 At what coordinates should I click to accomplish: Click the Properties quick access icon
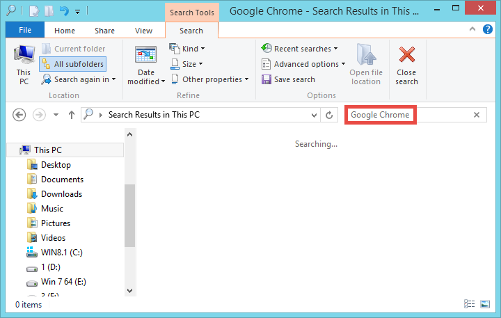[x=33, y=11]
